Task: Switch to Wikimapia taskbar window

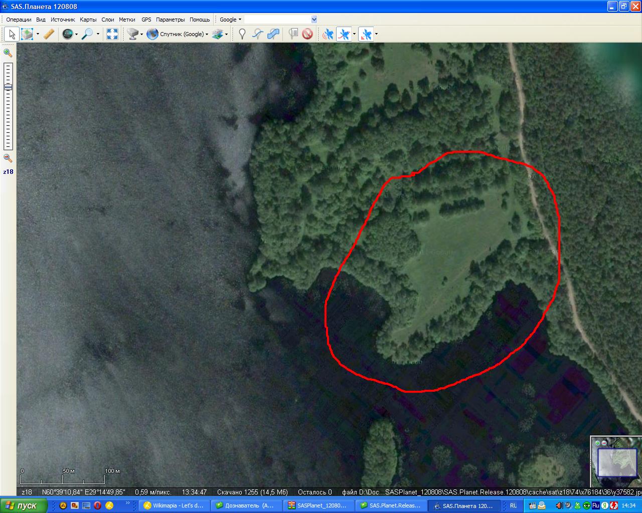Action: pyautogui.click(x=173, y=505)
